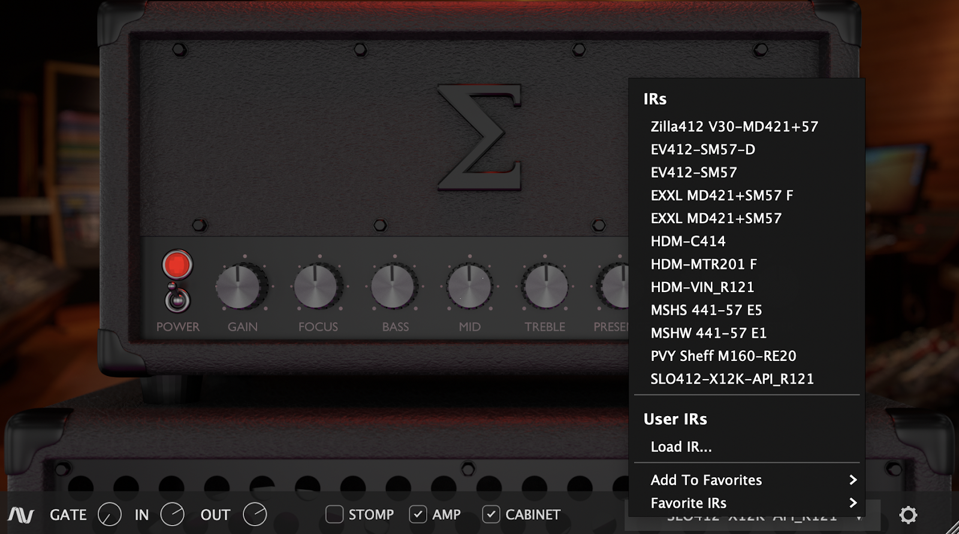
Task: Click the GATE label
Action: [x=68, y=515]
